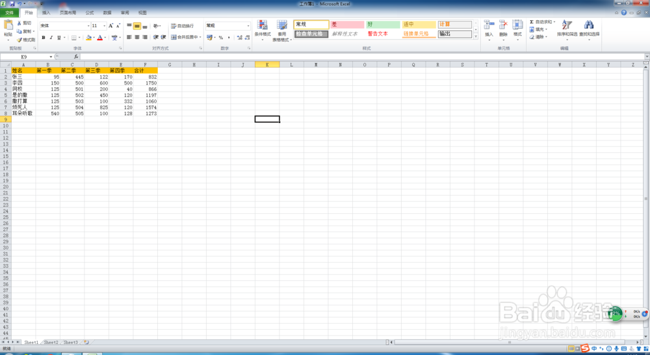Screen dimensions: 650x355
Task: Increase indent of cell contents
Action: click(163, 37)
